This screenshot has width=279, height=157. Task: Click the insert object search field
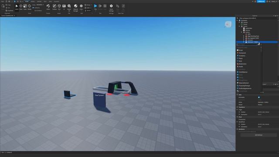pos(247,44)
